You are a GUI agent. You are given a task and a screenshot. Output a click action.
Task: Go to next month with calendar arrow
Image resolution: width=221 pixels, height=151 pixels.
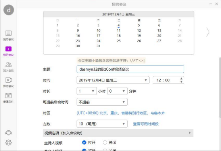tap(208, 32)
